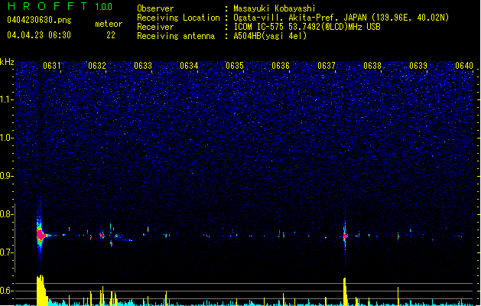Click the wide yellow power peak near 0631
Viewport: 481px width, 306px height.
[42, 291]
